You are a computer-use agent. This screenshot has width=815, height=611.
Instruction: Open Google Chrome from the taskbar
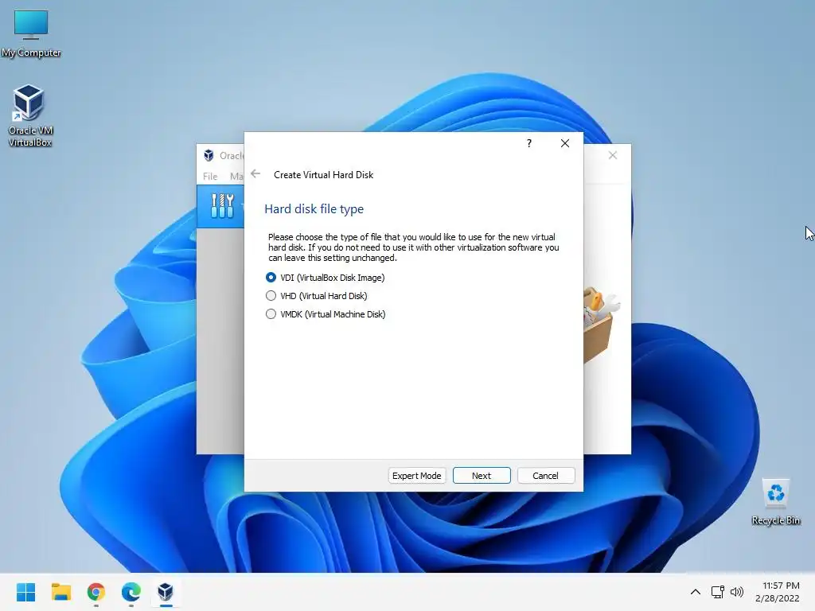coord(96,592)
